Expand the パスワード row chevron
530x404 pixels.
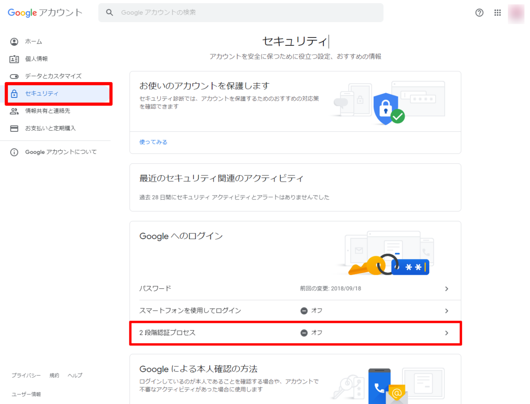447,289
